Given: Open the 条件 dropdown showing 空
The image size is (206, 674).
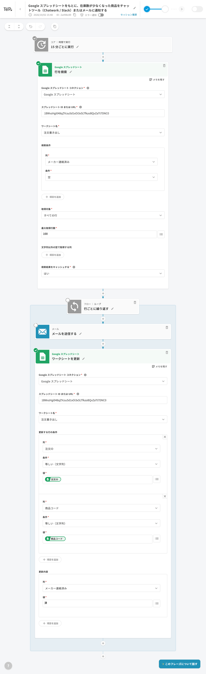Looking at the screenshot, I should point(101,177).
